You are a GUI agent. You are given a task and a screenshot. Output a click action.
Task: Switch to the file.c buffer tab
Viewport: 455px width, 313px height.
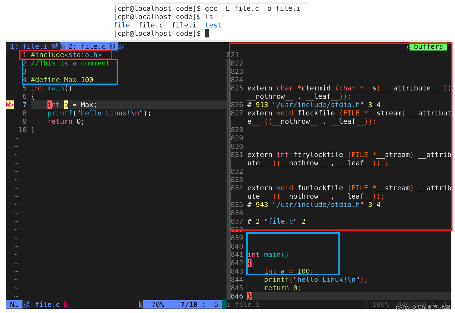87,46
